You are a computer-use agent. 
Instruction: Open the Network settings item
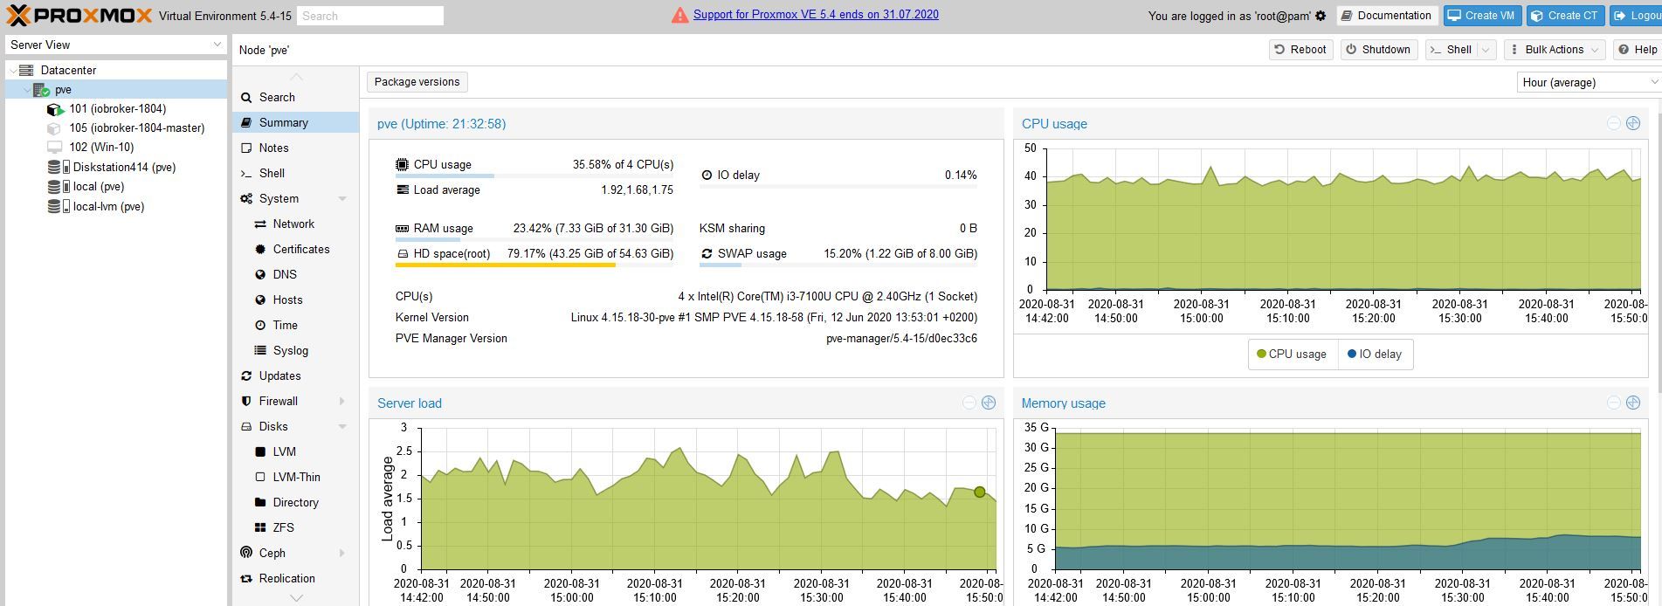[x=295, y=224]
